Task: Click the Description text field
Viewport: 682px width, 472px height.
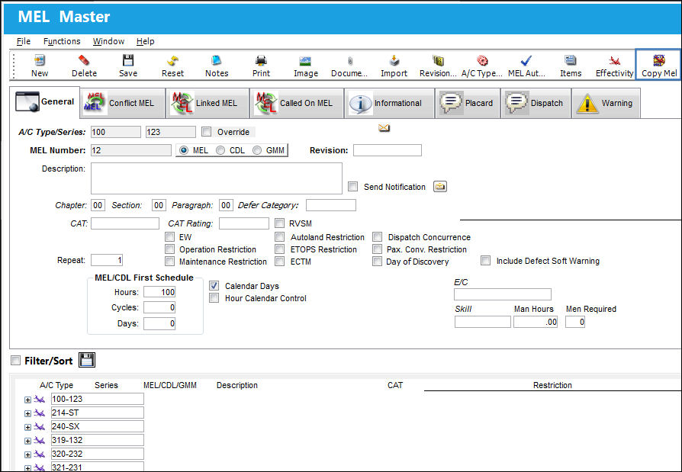Action: pyautogui.click(x=217, y=178)
